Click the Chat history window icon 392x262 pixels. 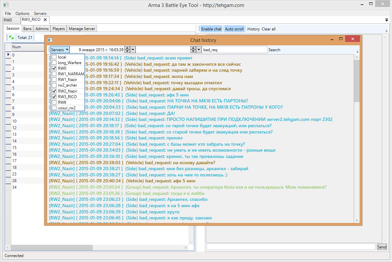tap(50, 40)
